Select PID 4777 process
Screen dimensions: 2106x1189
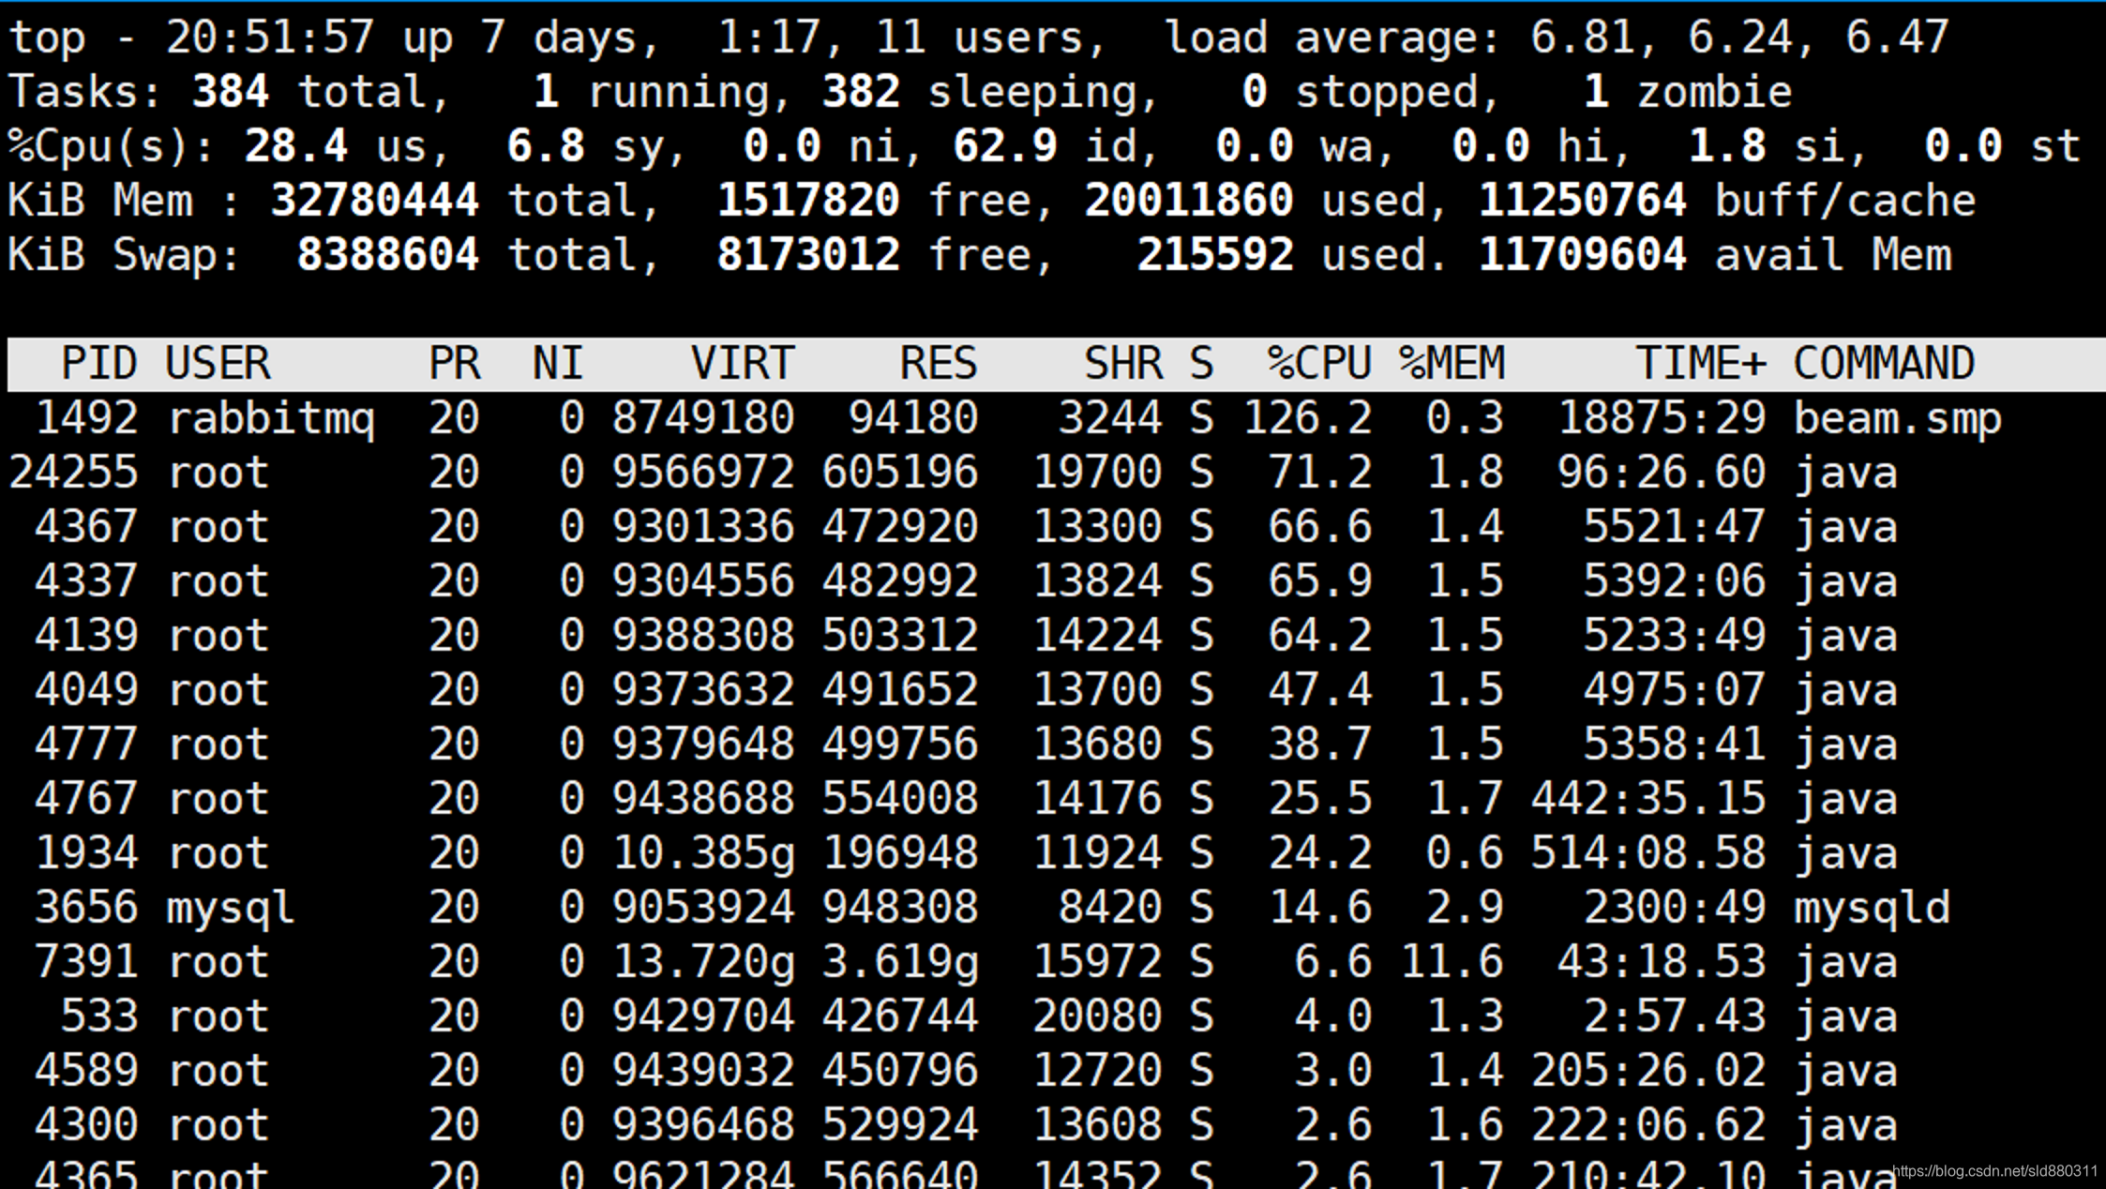point(86,745)
